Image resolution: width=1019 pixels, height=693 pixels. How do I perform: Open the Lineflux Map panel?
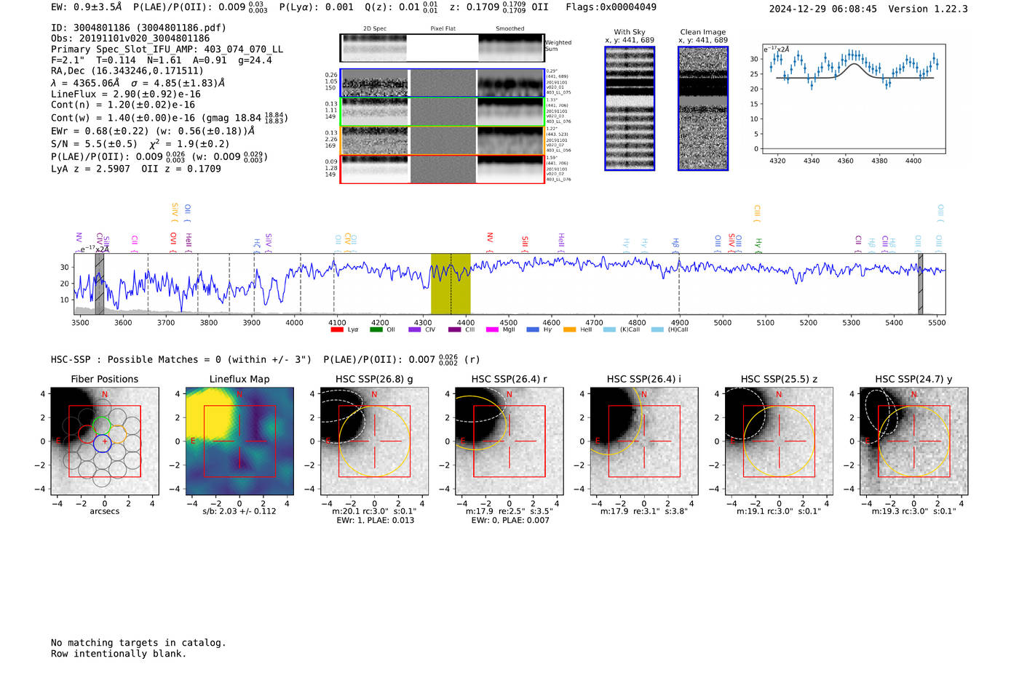[239, 441]
